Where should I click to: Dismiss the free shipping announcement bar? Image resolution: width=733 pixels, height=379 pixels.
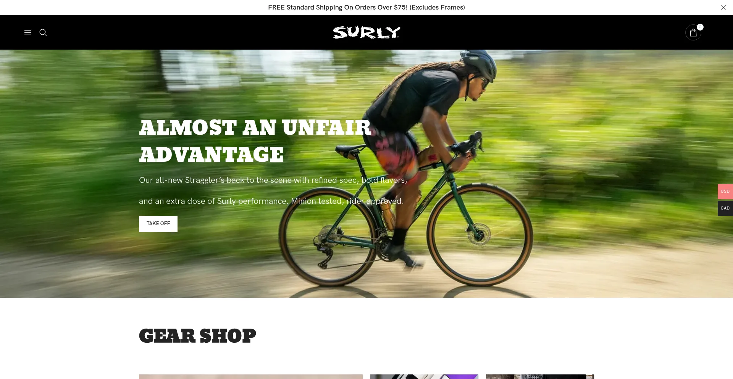click(723, 8)
